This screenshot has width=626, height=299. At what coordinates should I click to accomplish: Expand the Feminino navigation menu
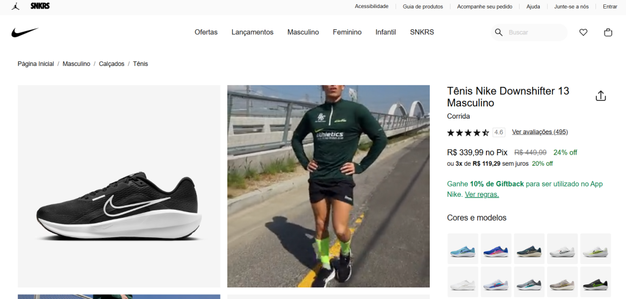tap(347, 32)
